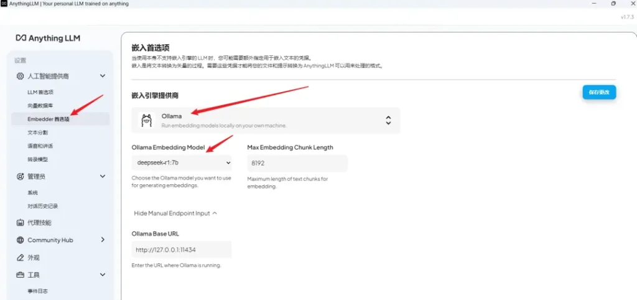
Task: Click the Ollama Base URL field
Action: coord(182,250)
